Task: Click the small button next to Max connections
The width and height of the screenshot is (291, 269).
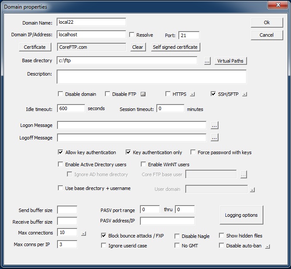Action: [83, 234]
